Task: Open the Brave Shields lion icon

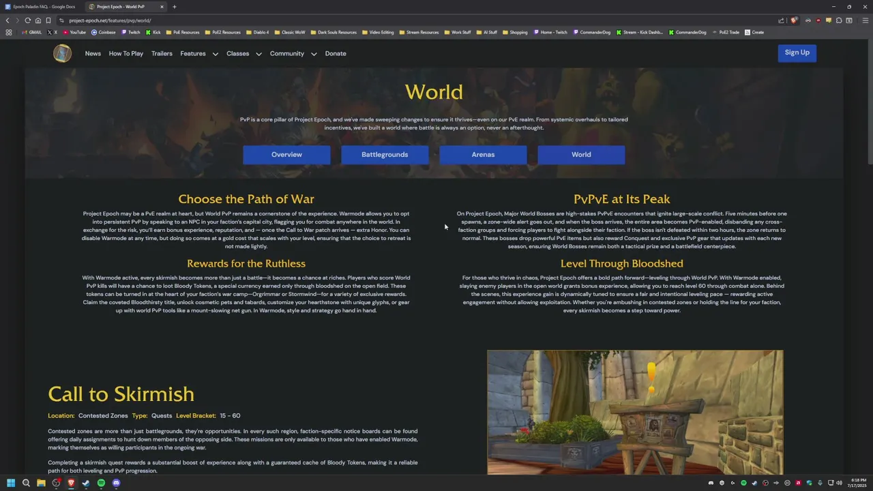Action: (793, 20)
